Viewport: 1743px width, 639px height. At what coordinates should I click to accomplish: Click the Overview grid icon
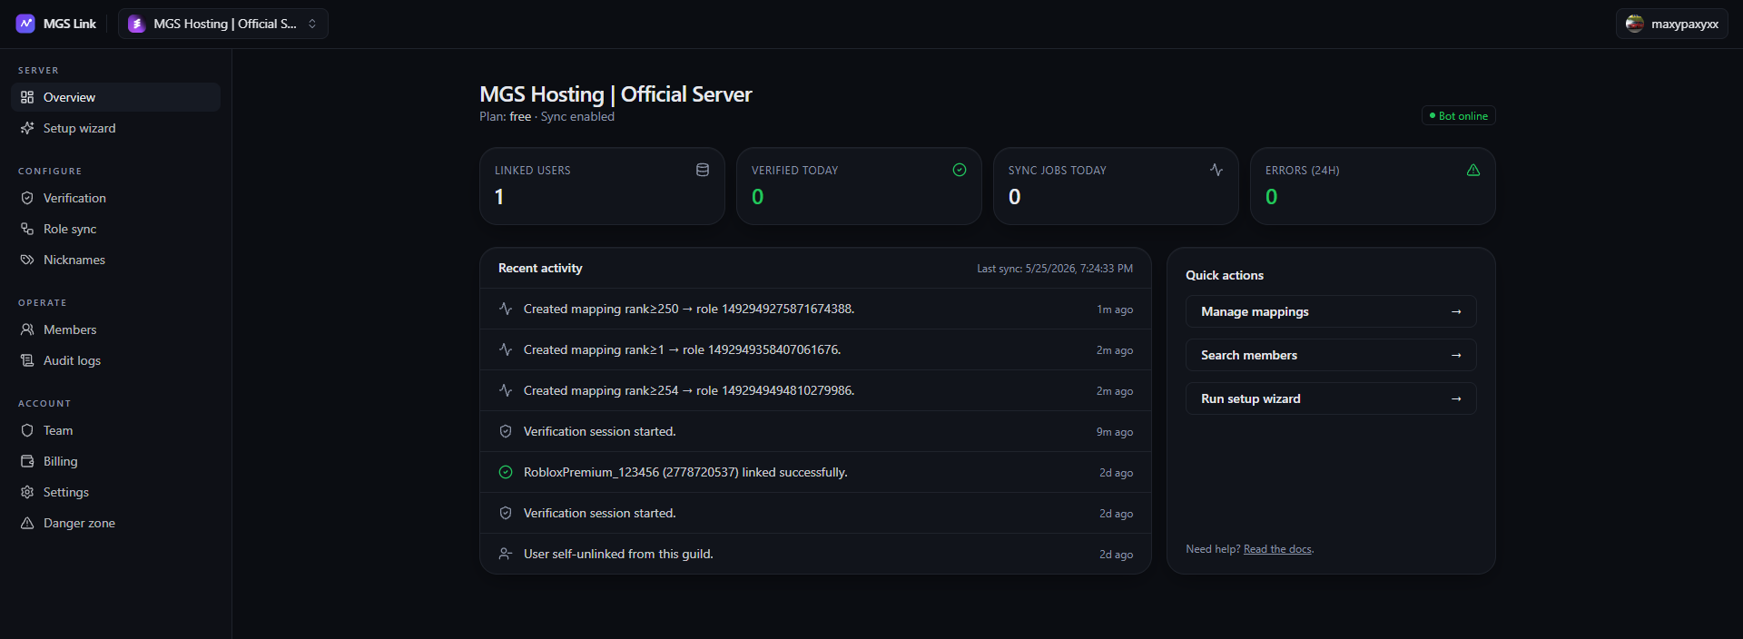tap(27, 97)
